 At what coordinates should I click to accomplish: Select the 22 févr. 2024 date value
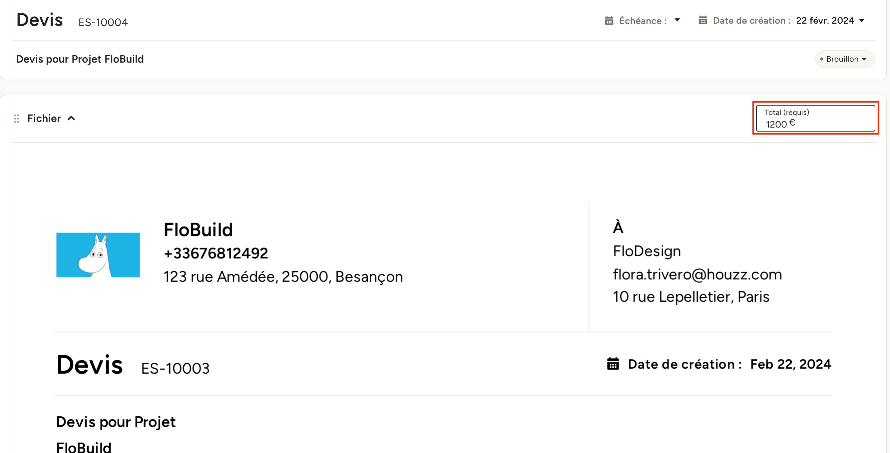click(825, 20)
